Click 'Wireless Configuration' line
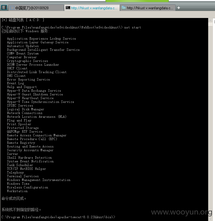Viewport: 215px width, 221px height. click(28, 188)
